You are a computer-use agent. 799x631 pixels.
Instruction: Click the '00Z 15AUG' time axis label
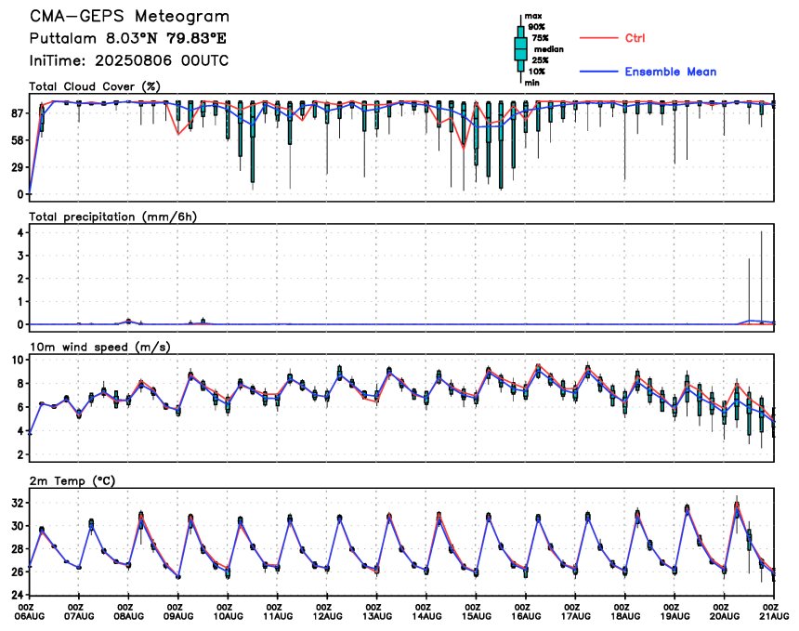pos(477,611)
